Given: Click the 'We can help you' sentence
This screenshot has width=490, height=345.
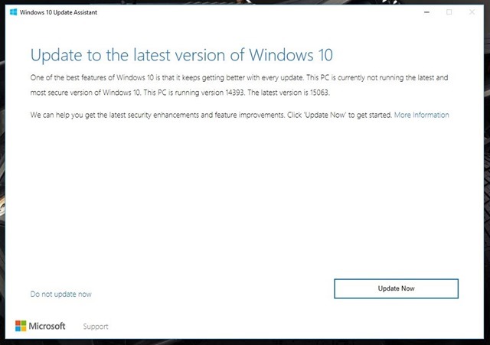Looking at the screenshot, I should tap(115, 115).
